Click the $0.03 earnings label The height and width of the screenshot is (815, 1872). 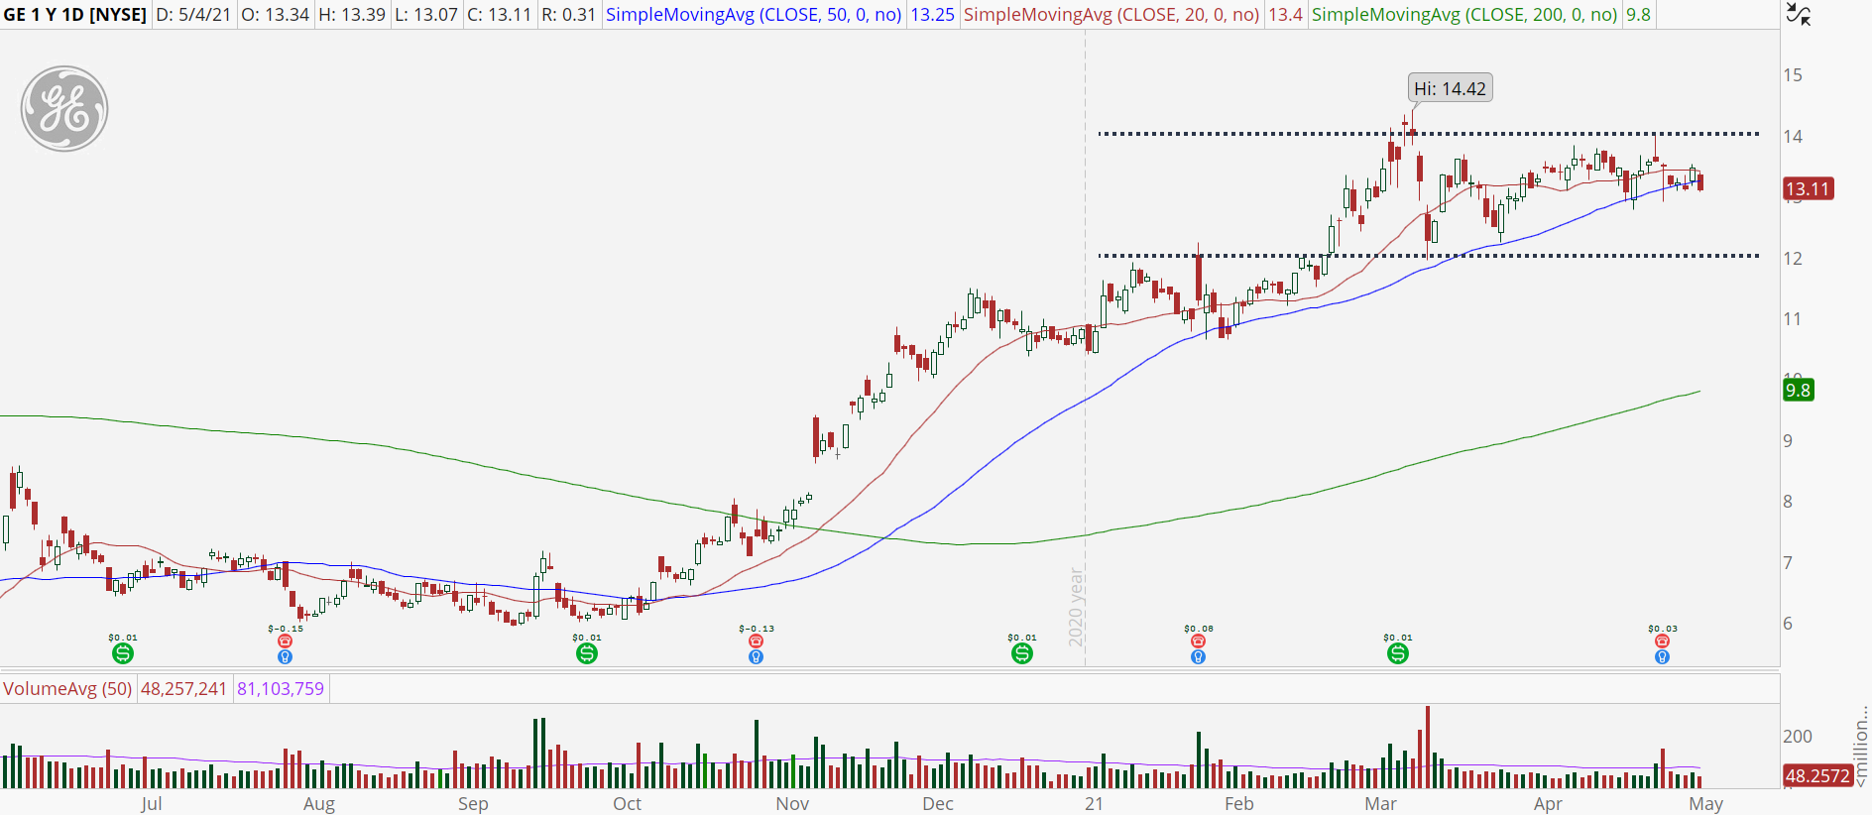(x=1663, y=629)
